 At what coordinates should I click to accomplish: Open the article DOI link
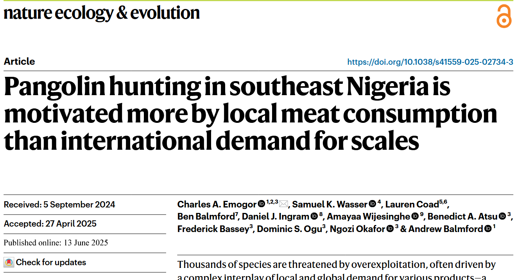[430, 62]
